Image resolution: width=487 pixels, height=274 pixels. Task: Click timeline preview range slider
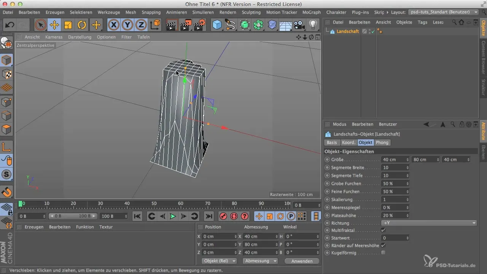[x=73, y=216]
